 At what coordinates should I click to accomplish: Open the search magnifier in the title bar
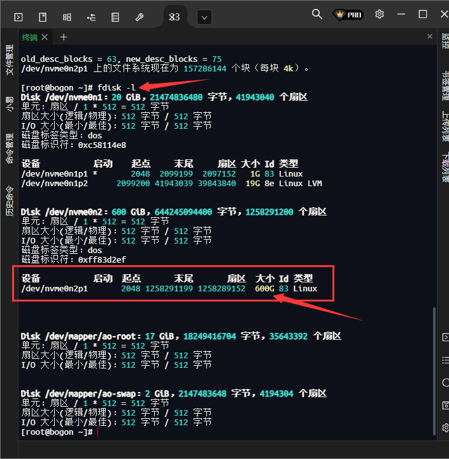[317, 14]
